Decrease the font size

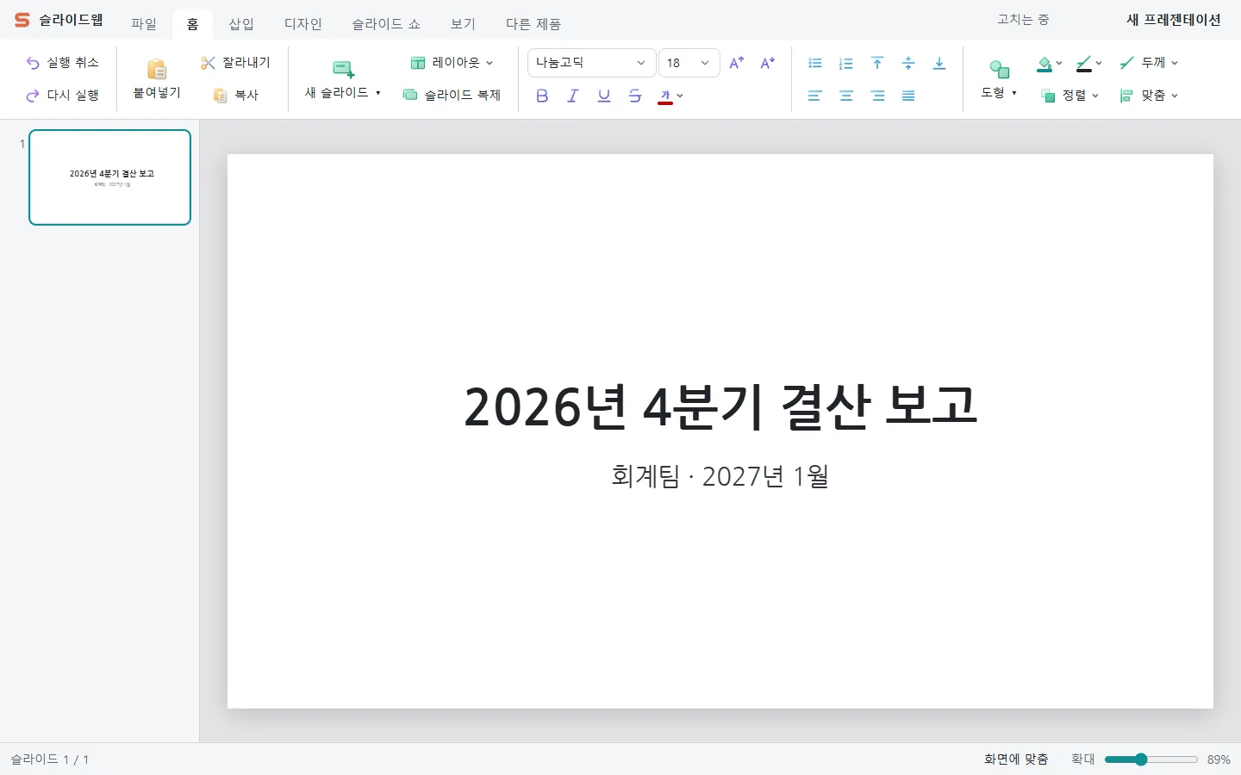click(x=768, y=63)
